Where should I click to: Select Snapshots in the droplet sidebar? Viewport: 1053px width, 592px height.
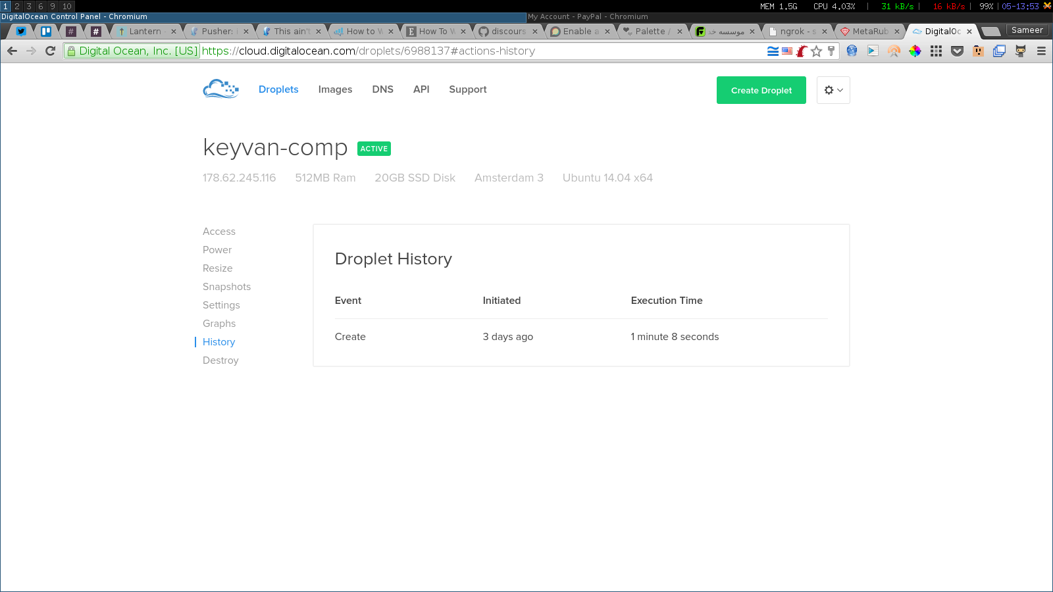[227, 287]
